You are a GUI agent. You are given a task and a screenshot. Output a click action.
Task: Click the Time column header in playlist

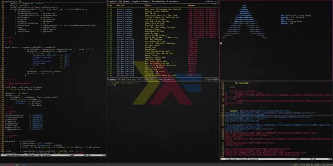pos(109,5)
